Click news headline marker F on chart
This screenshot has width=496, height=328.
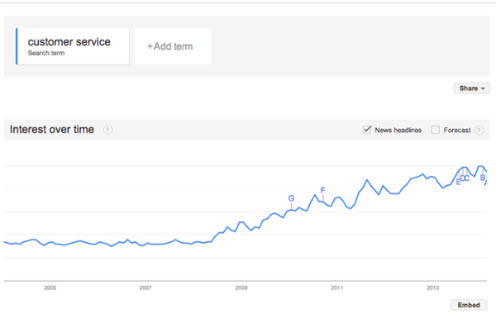click(x=322, y=190)
